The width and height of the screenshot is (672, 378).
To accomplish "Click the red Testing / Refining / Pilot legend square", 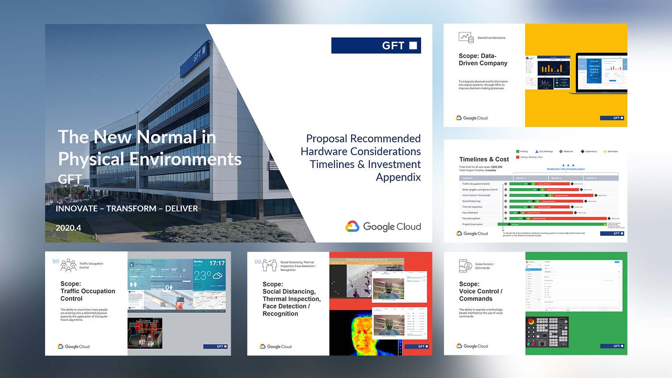I will tap(518, 157).
